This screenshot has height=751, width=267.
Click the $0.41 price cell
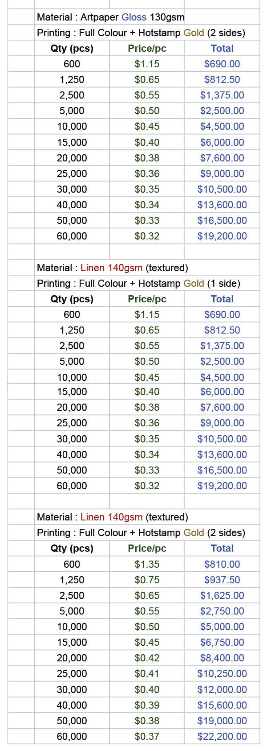tap(147, 673)
